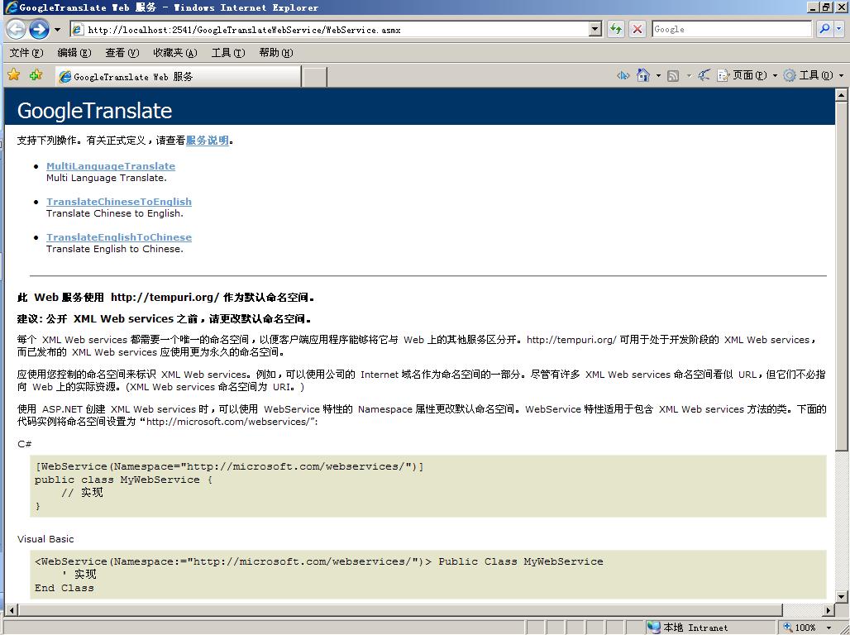850x635 pixels.
Task: Open the 查看(V) menu
Action: tap(122, 53)
